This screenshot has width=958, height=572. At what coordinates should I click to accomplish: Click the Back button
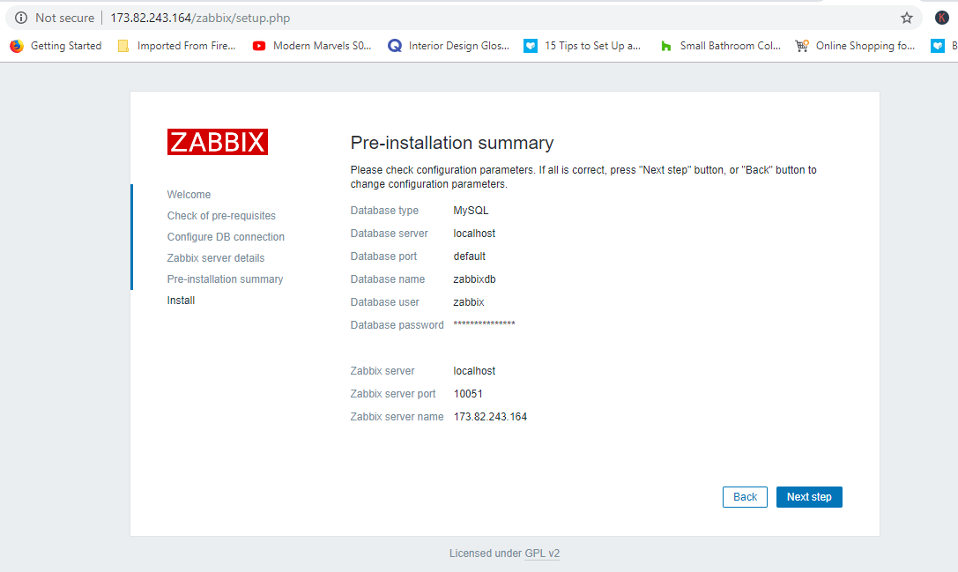pyautogui.click(x=745, y=497)
